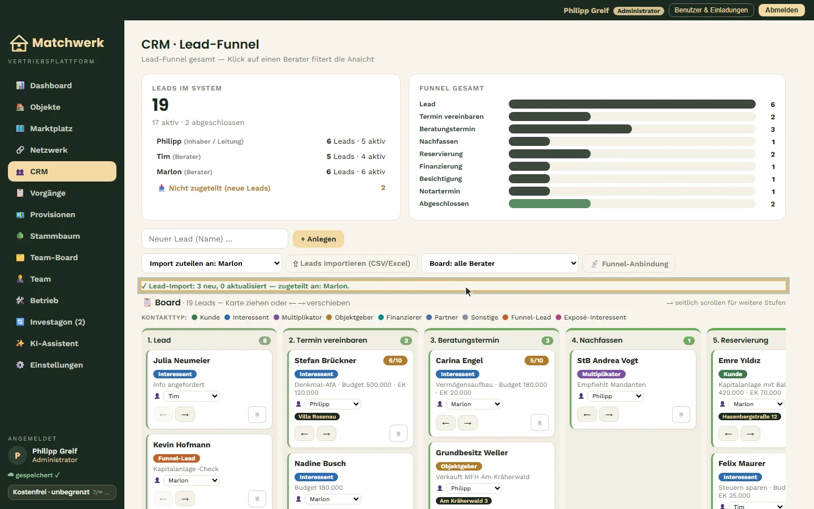Click 'Leads importieren (CSV/Excel)' button
Image resolution: width=814 pixels, height=509 pixels.
point(352,264)
